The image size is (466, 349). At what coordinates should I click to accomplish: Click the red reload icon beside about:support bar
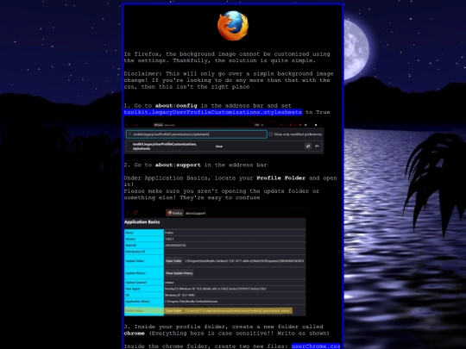(135, 213)
